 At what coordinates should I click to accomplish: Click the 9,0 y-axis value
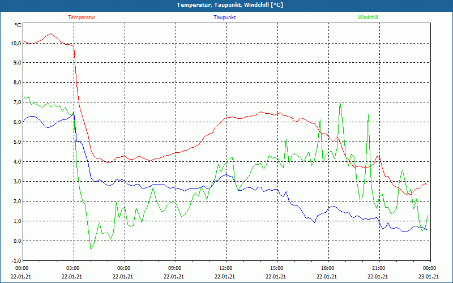coord(17,63)
